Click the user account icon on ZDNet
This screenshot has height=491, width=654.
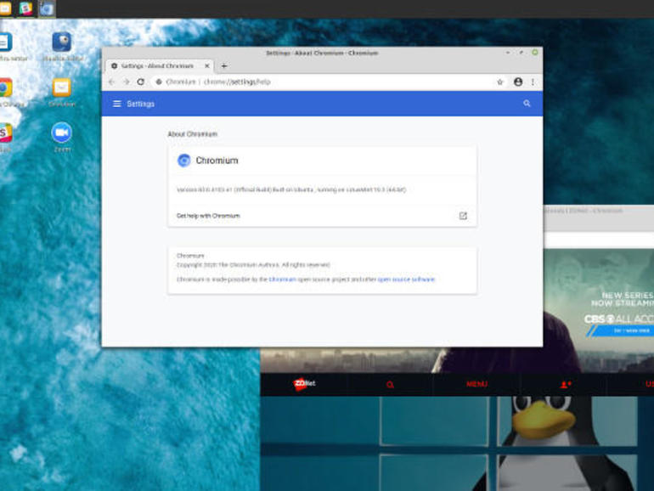565,384
